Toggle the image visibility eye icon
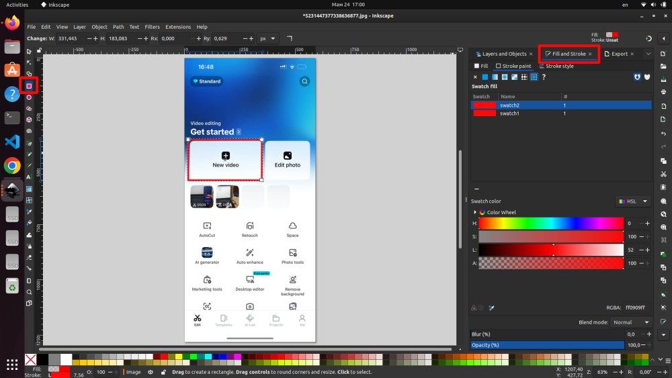The height and width of the screenshot is (378, 672). (151, 372)
